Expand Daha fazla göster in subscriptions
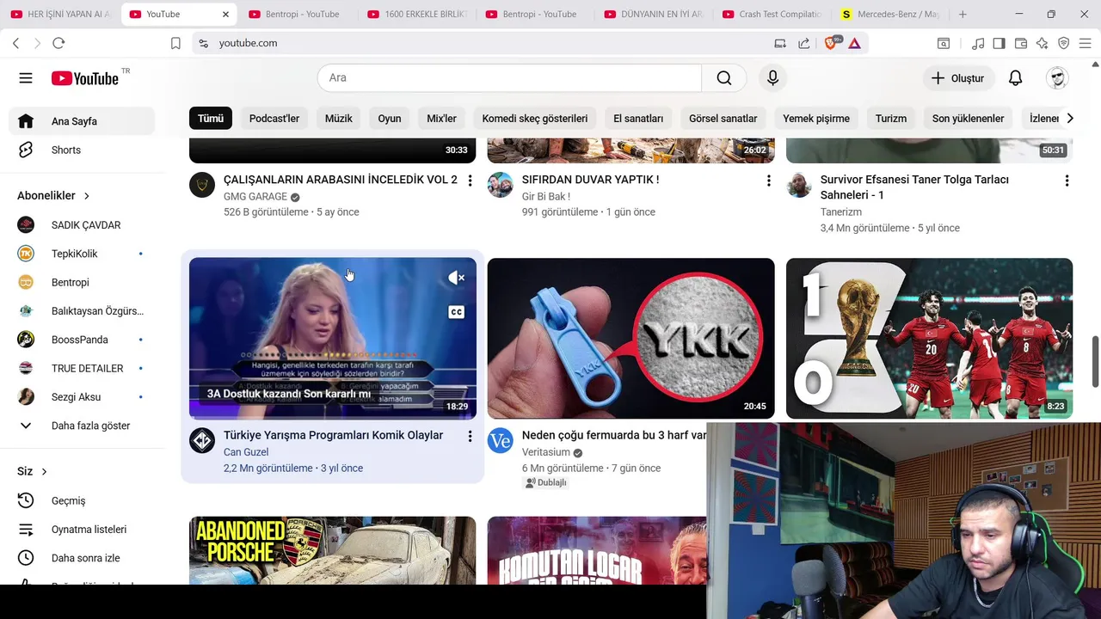The image size is (1101, 619). [x=82, y=426]
